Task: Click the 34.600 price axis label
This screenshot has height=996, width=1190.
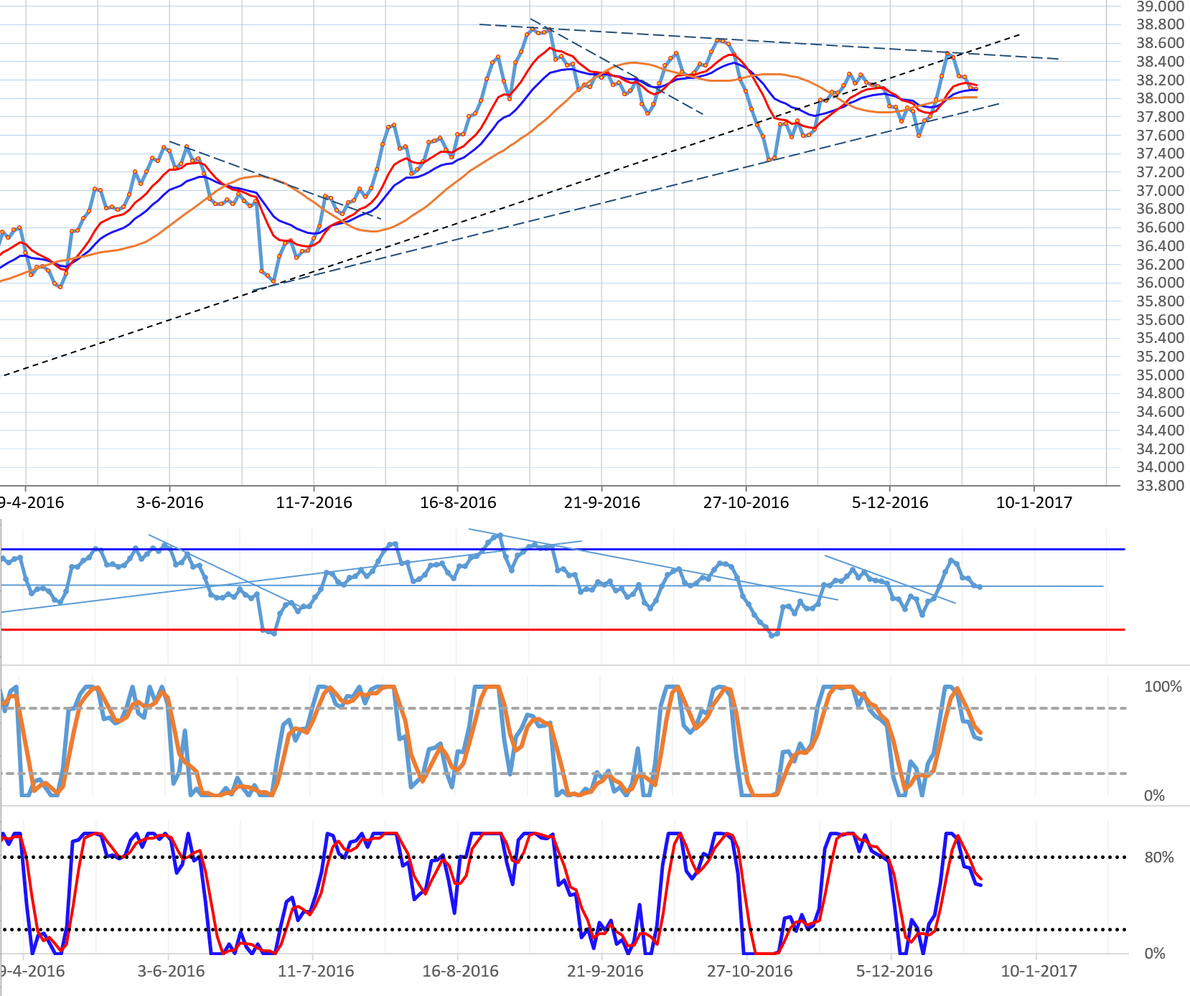Action: tap(1160, 412)
